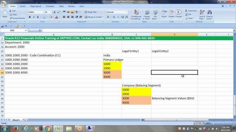Select cell with Balancing Segment Values (BSV)
Image resolution: width=236 pixels, height=132 pixels.
[x=174, y=98]
